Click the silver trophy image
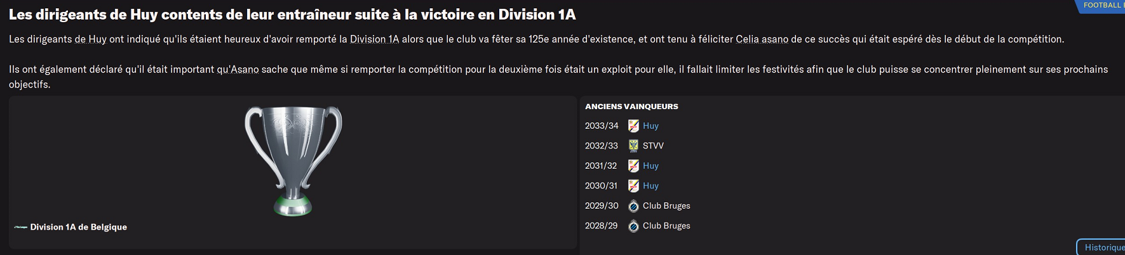 click(293, 160)
